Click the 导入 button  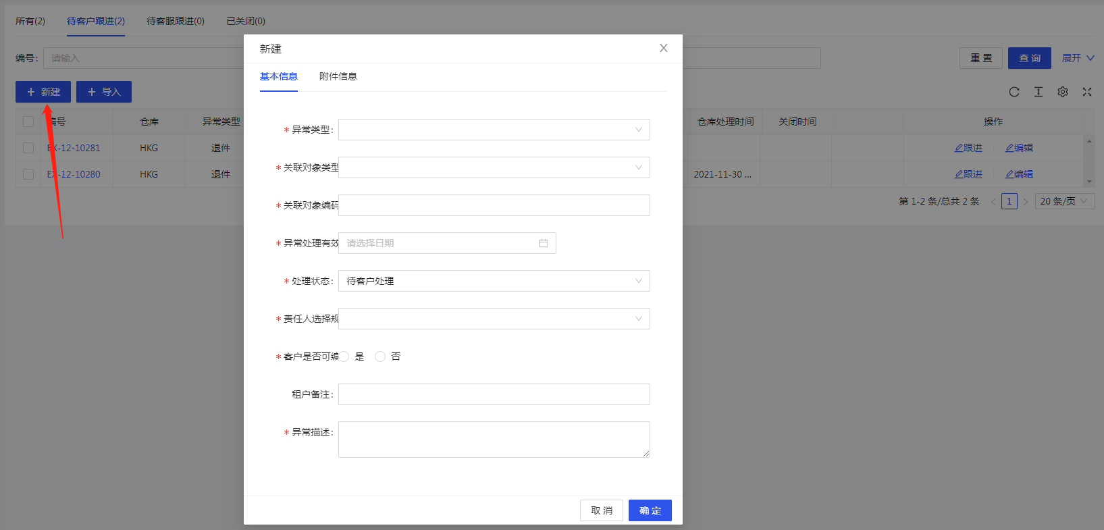pos(104,92)
